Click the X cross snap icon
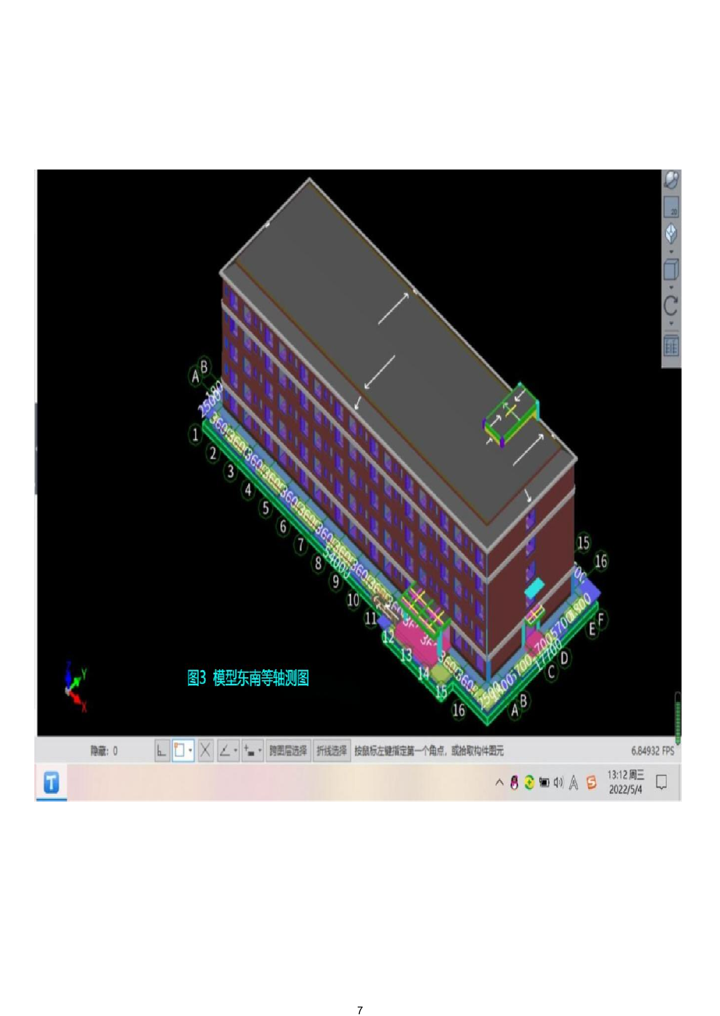Image resolution: width=720 pixels, height=1016 pixels. (205, 751)
